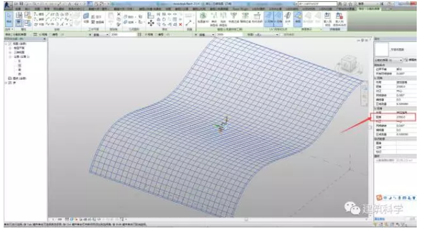The height and width of the screenshot is (231, 421).
Task: Collapse the 标识数据 section in Properties
Action: click(395, 139)
